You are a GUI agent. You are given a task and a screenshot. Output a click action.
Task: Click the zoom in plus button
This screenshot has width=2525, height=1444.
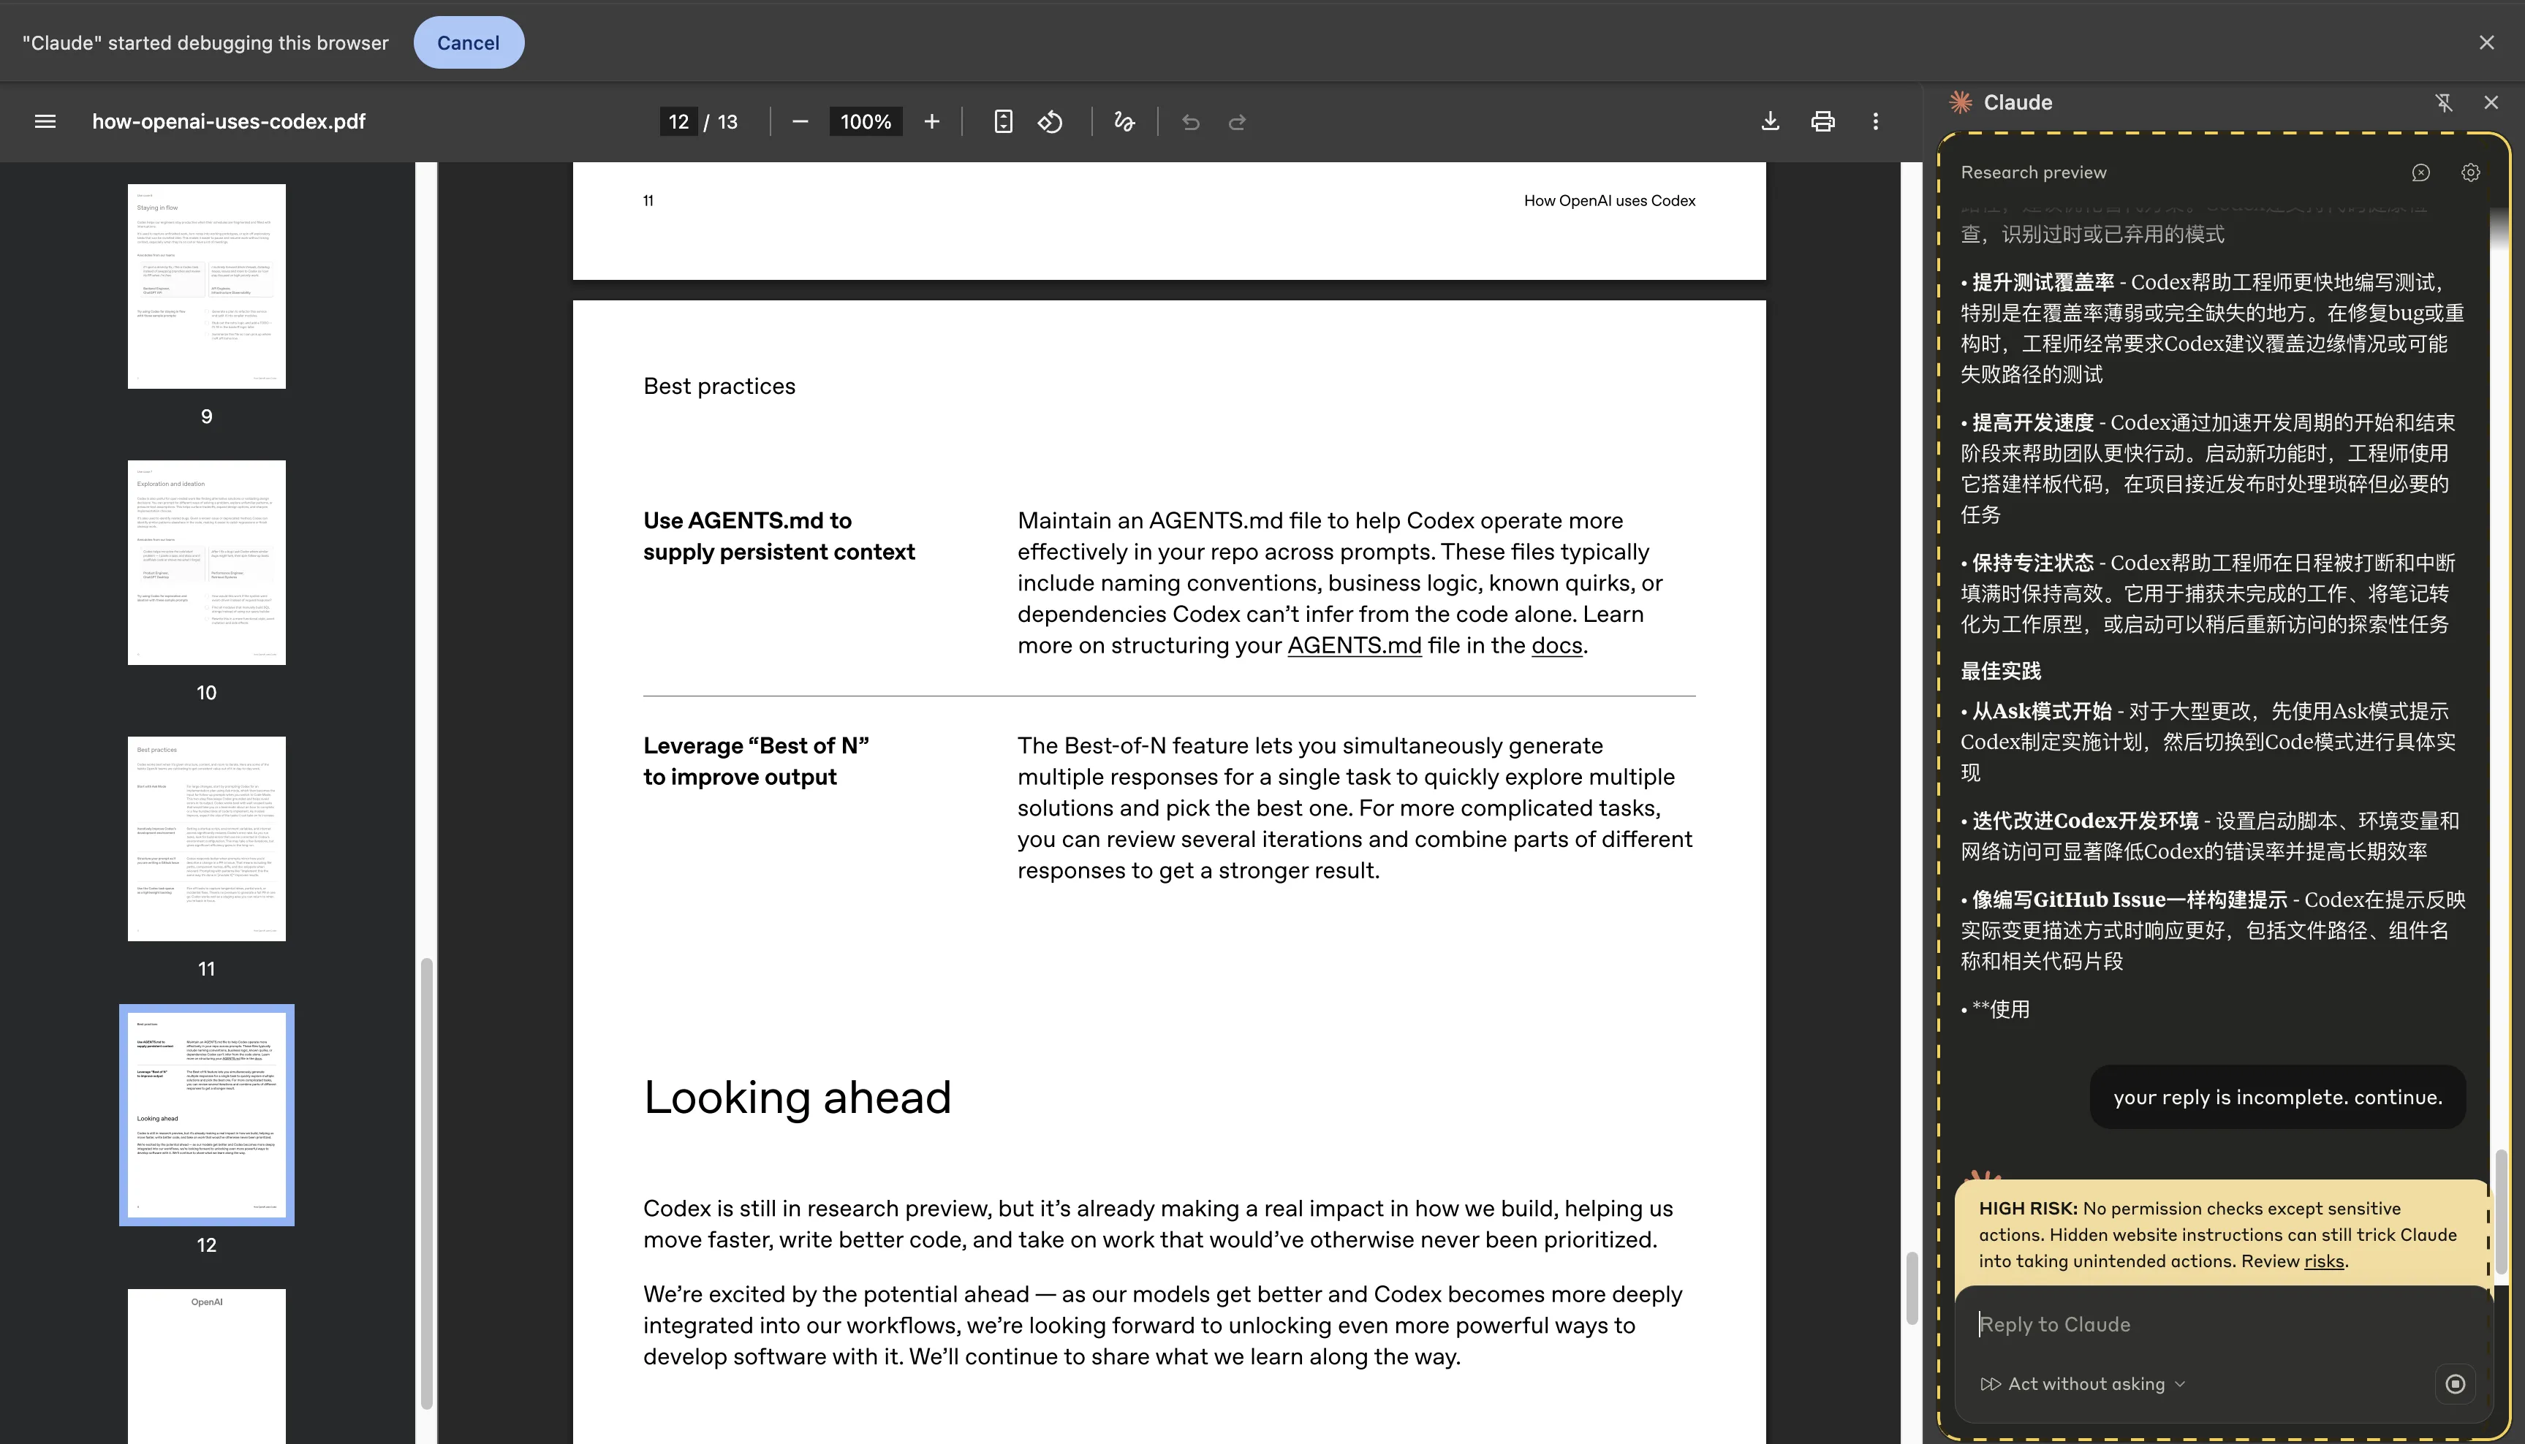(x=931, y=121)
